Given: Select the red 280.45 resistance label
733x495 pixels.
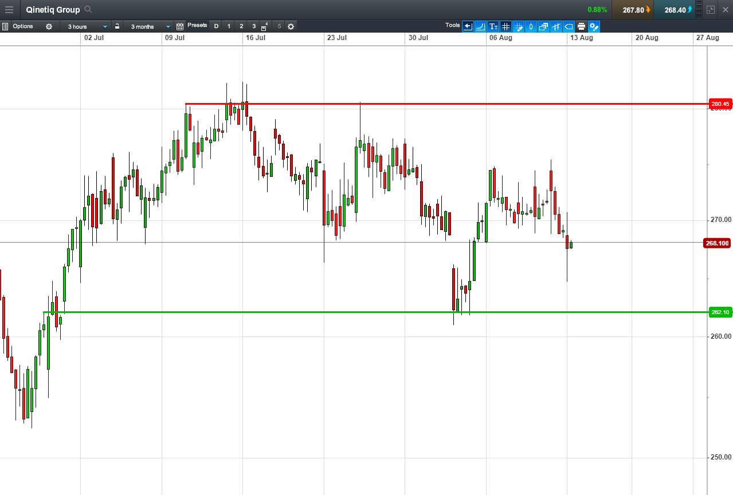Looking at the screenshot, I should (x=720, y=104).
